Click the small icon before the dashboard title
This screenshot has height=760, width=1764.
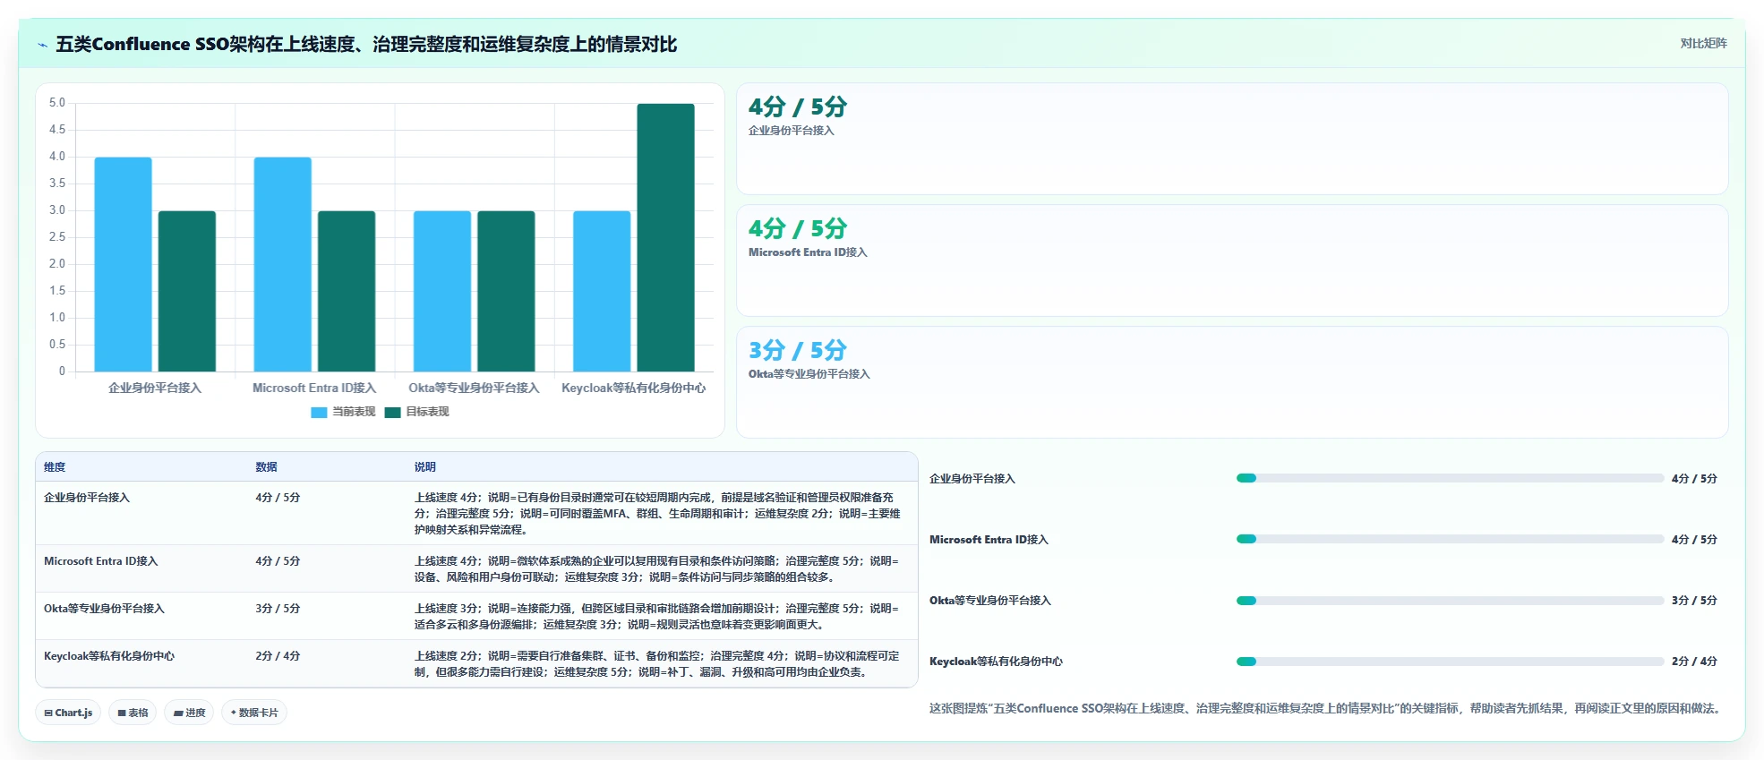tap(42, 45)
